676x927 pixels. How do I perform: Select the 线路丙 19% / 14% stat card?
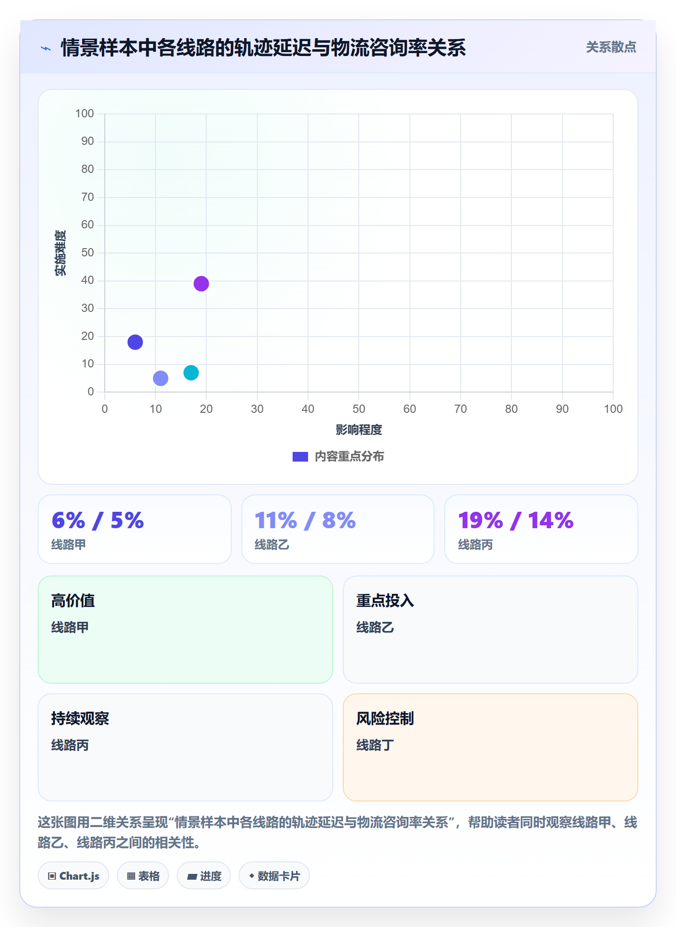541,529
